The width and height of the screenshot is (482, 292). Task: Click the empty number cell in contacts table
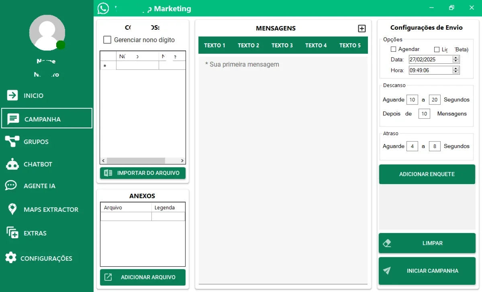(x=137, y=65)
